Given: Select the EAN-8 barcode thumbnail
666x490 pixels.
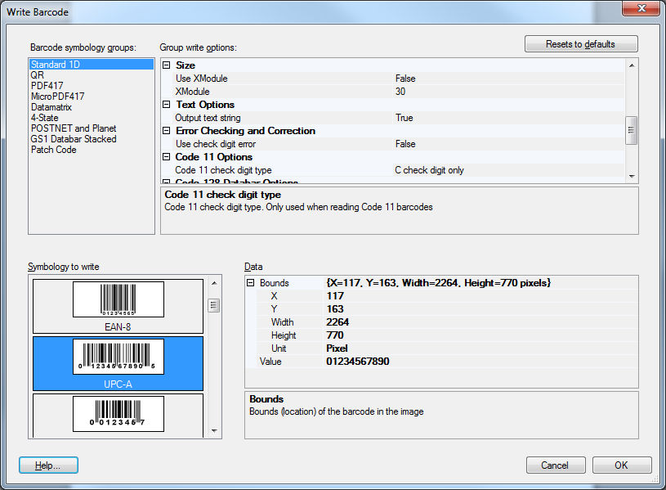Looking at the screenshot, I should coord(118,300).
